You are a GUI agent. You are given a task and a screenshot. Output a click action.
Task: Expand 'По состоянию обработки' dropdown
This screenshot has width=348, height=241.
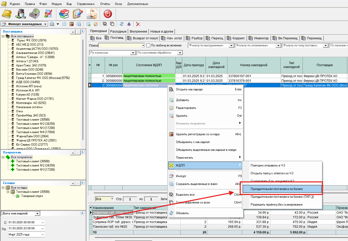[x=180, y=53]
